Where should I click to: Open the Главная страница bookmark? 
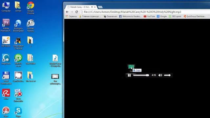(x=90, y=16)
